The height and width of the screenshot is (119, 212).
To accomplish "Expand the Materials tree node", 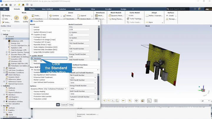I will pos(4,68).
